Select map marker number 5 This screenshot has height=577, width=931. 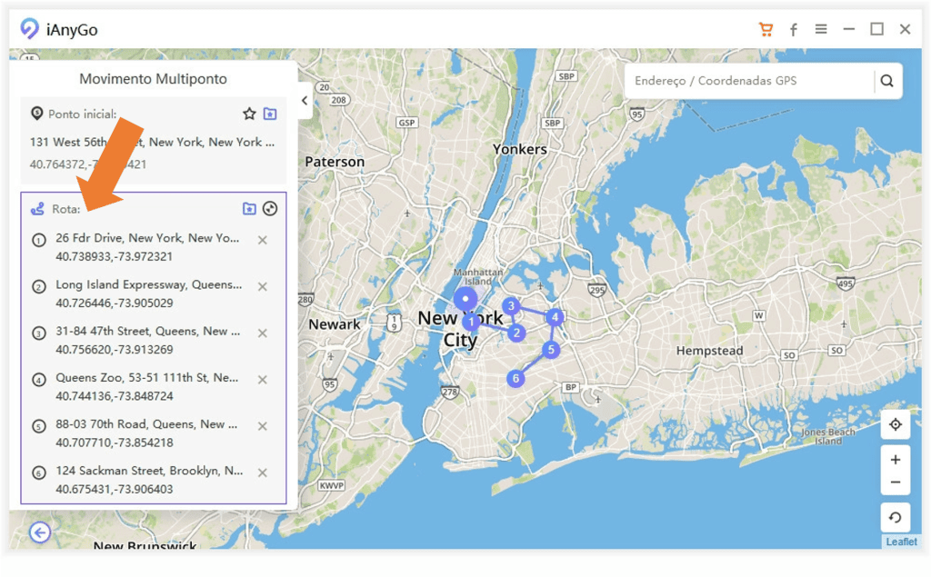pos(551,350)
